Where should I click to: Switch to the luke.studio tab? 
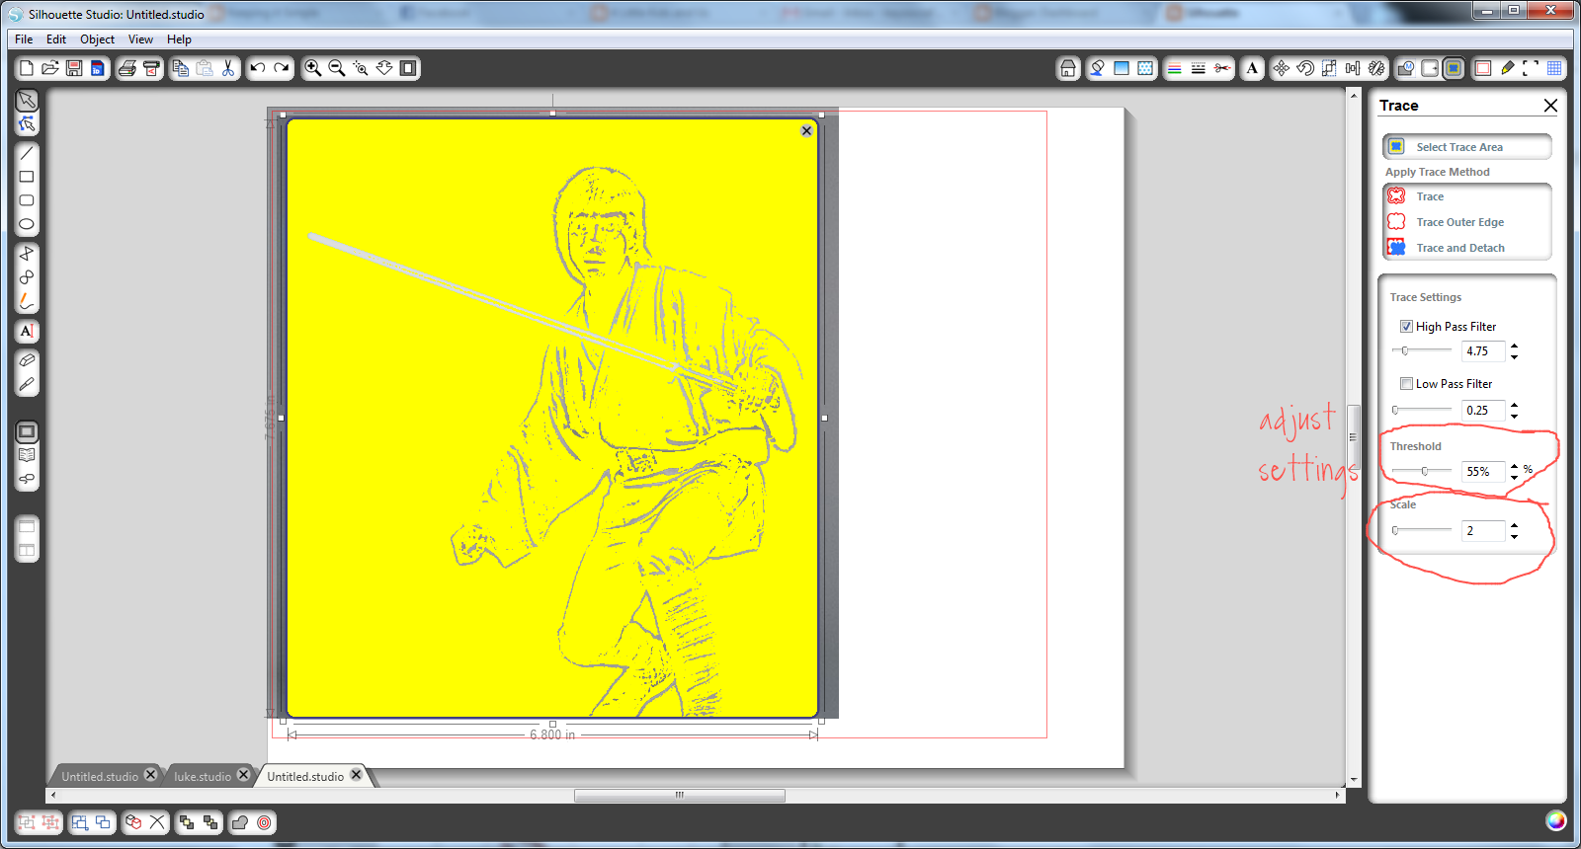(x=203, y=777)
